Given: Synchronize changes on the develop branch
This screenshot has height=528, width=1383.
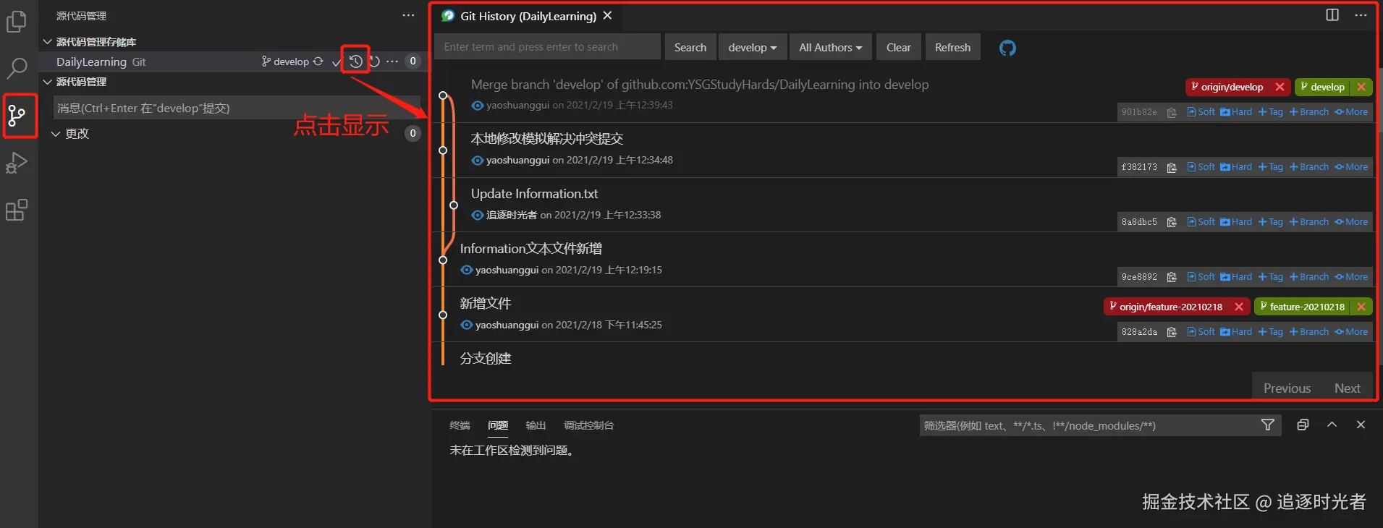Looking at the screenshot, I should tap(318, 61).
